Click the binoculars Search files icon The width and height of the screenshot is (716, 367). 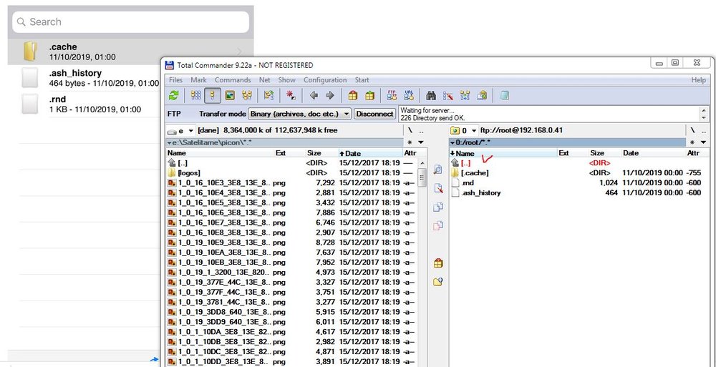tap(431, 95)
